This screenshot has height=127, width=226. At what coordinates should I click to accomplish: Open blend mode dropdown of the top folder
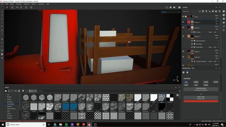[x=217, y=16]
